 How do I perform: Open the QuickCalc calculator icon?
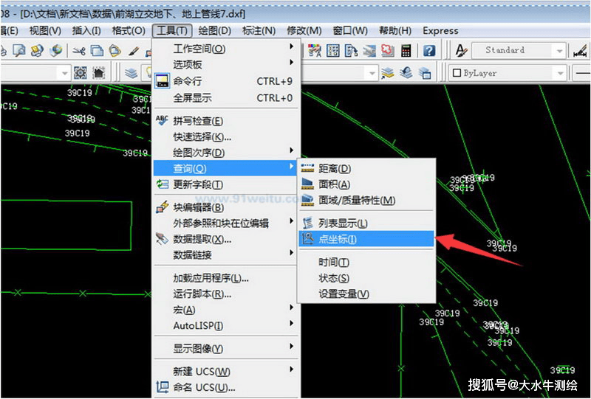pyautogui.click(x=406, y=50)
